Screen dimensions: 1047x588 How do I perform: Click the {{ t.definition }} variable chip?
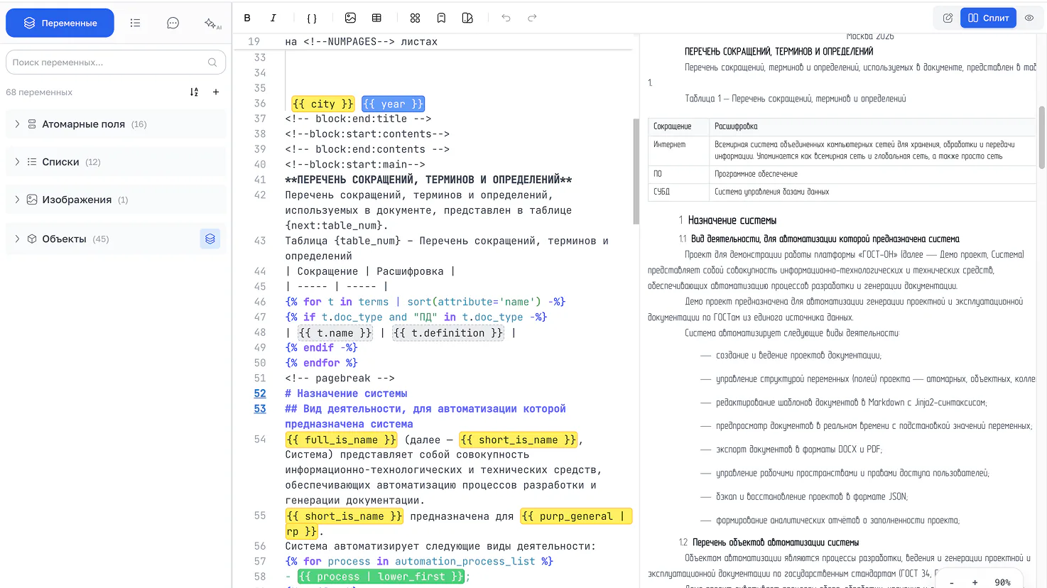448,333
